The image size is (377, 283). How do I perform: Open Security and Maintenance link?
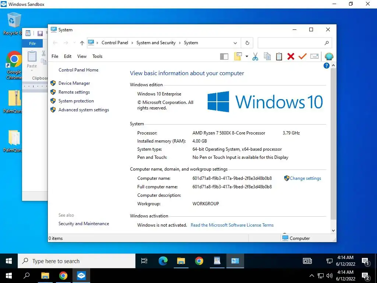pos(84,224)
